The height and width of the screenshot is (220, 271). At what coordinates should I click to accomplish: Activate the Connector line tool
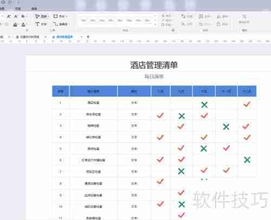pyautogui.click(x=60, y=24)
